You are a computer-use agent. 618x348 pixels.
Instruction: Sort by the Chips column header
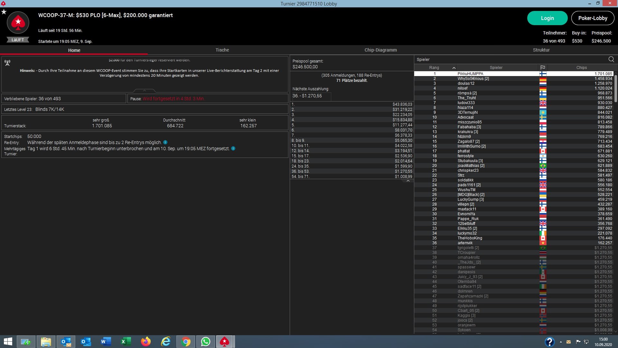pos(581,68)
